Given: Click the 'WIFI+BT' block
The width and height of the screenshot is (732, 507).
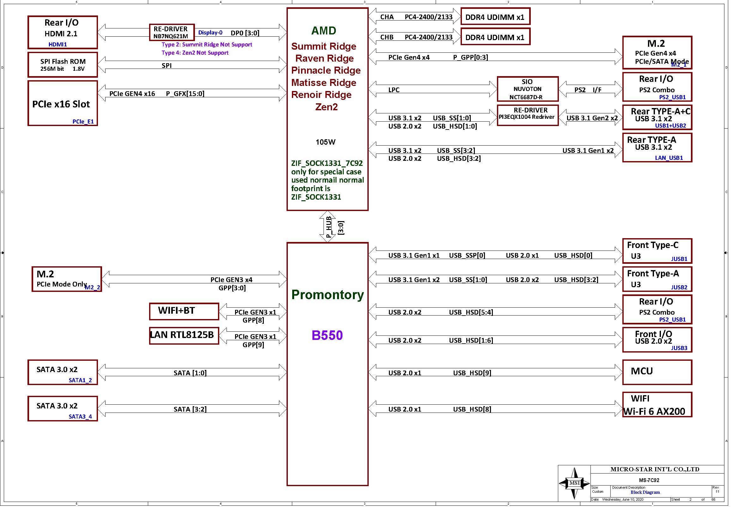Looking at the screenshot, I should click(184, 312).
